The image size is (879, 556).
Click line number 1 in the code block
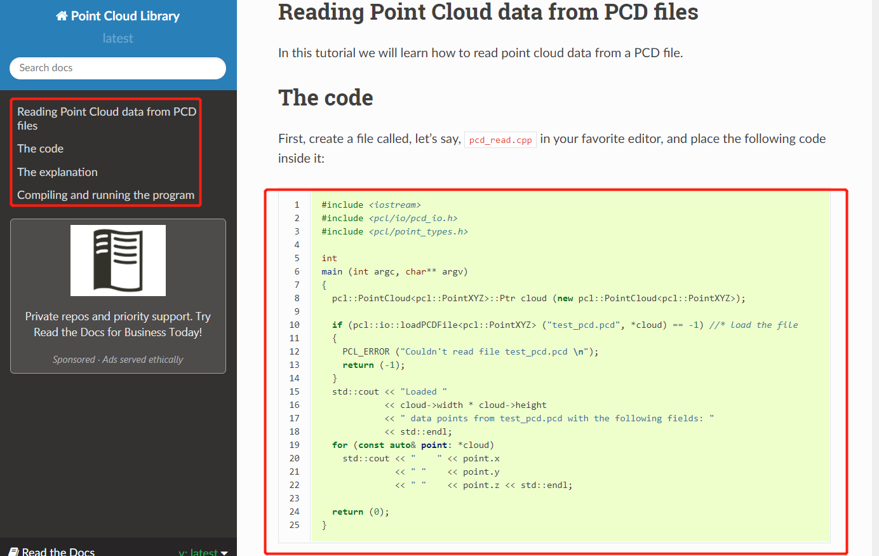297,205
